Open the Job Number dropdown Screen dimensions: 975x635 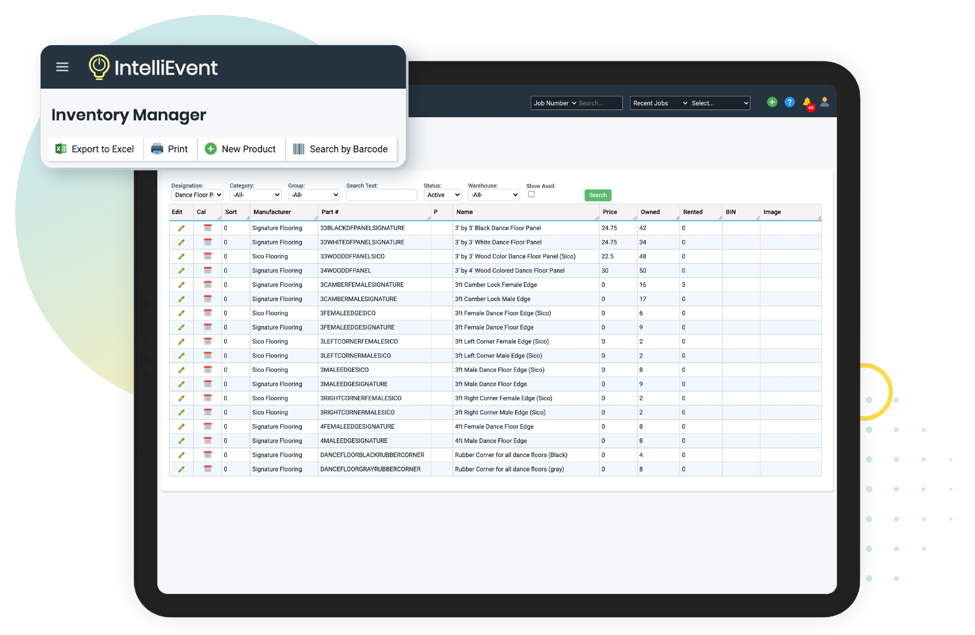coord(554,103)
